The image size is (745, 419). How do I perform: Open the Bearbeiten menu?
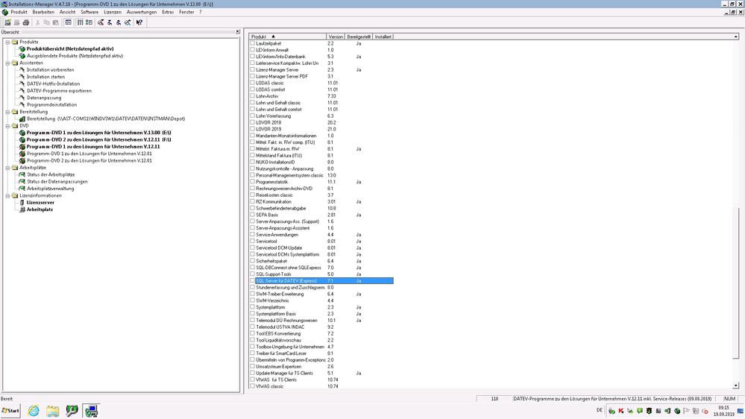pos(43,12)
